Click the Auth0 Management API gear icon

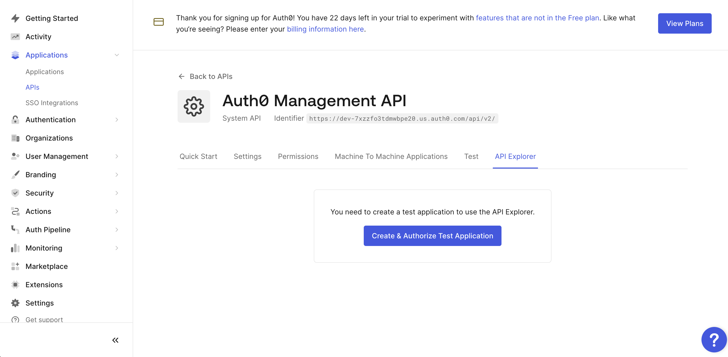(x=194, y=106)
